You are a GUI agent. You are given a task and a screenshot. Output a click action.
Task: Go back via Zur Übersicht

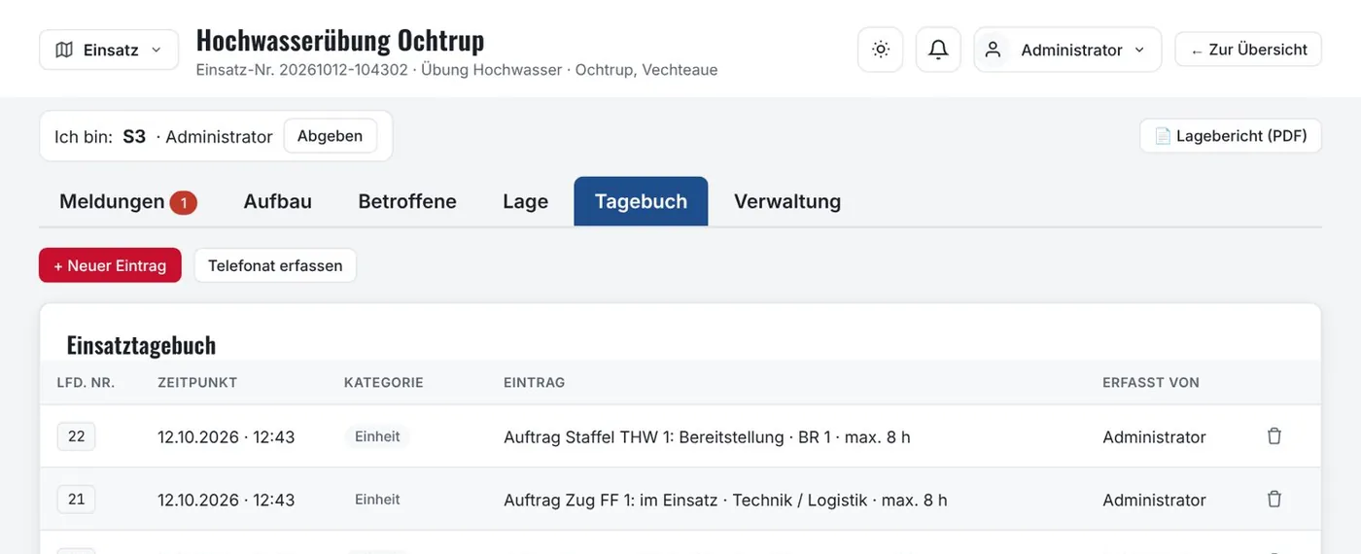(x=1248, y=50)
